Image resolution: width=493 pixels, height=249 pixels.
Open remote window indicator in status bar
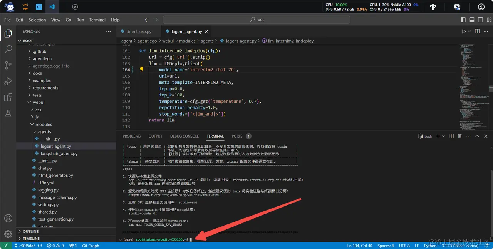tap(6, 246)
